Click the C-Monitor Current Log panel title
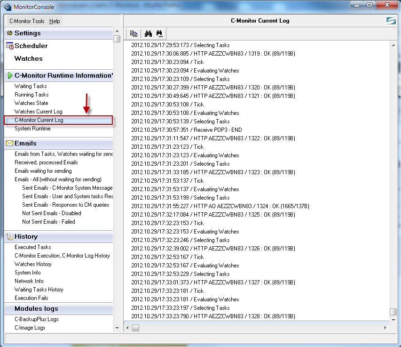The image size is (401, 347). click(x=260, y=21)
